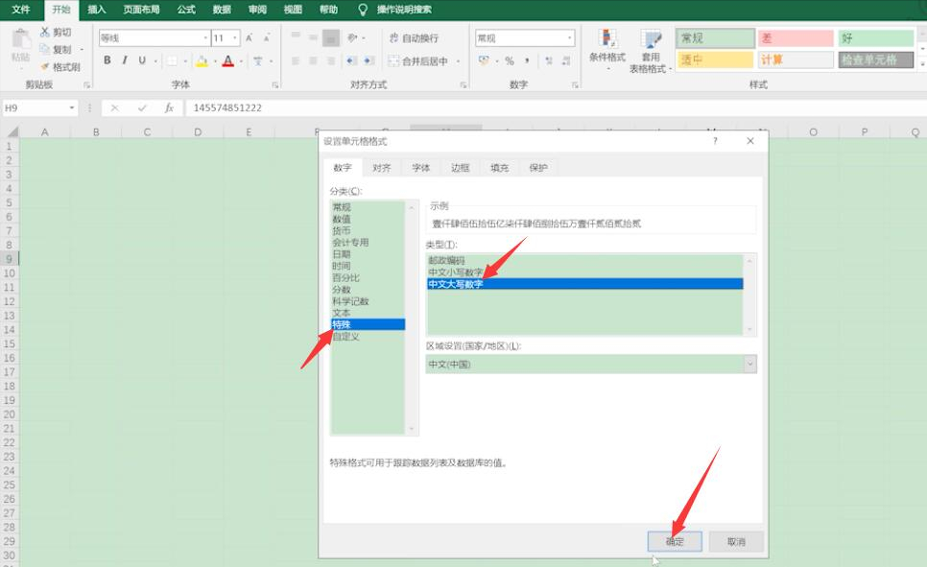This screenshot has height=567, width=927.
Task: Apply the 好 (Good) cell style
Action: tap(876, 37)
